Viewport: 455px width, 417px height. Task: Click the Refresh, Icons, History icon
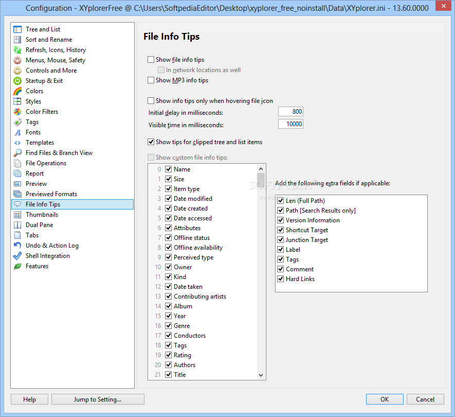coord(17,50)
